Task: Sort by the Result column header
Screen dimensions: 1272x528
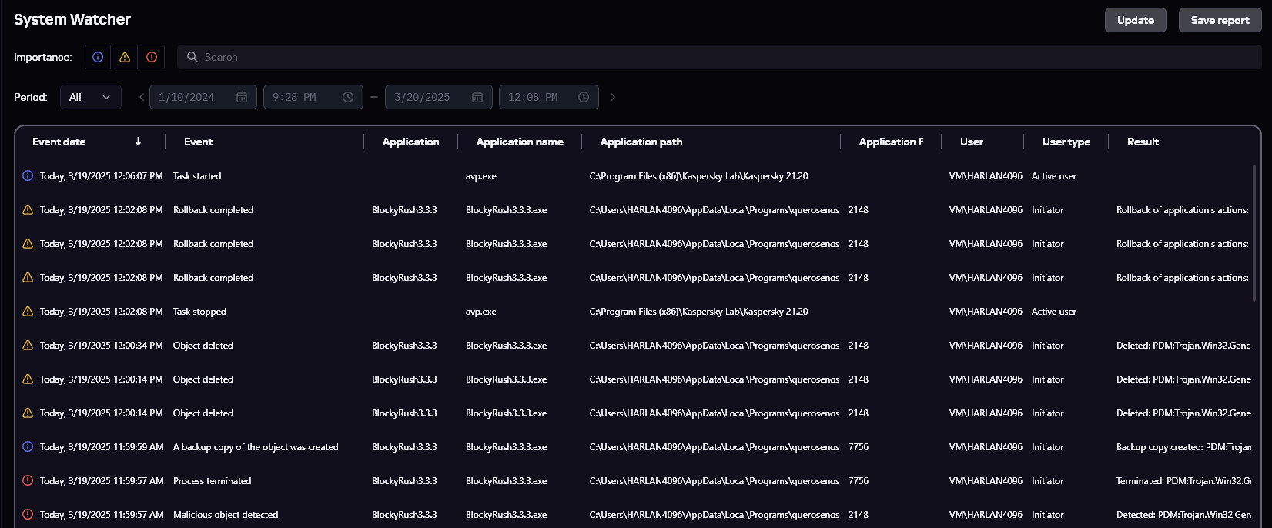Action: pos(1143,142)
